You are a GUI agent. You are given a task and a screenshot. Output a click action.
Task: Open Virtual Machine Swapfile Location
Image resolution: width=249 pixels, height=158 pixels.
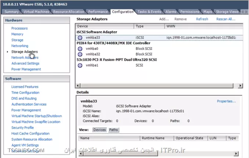pos(36,122)
